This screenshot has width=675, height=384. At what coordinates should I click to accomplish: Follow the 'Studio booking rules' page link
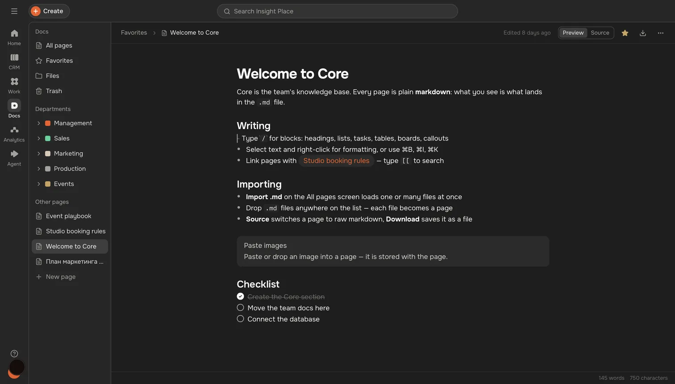pos(336,161)
